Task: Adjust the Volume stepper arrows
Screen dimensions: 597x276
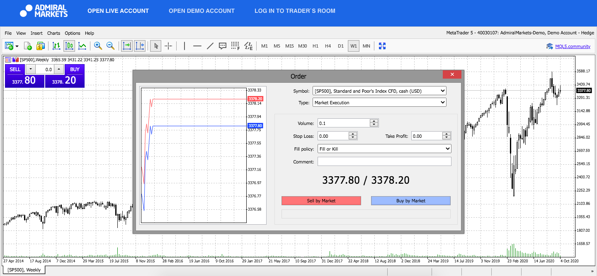Action: click(x=374, y=123)
